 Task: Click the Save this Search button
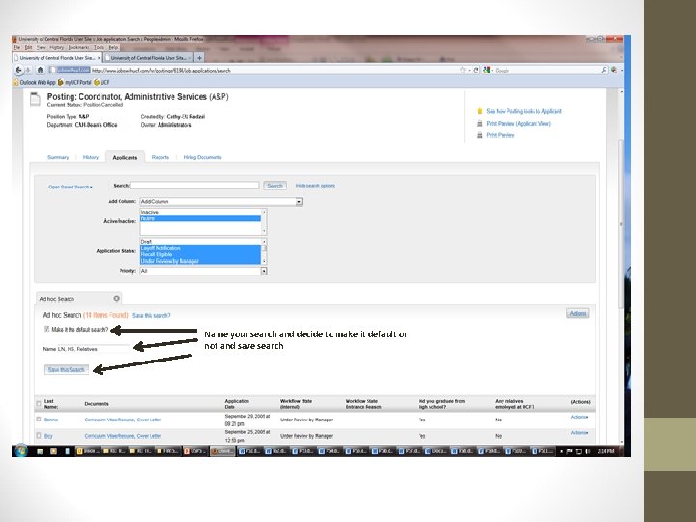(x=66, y=369)
